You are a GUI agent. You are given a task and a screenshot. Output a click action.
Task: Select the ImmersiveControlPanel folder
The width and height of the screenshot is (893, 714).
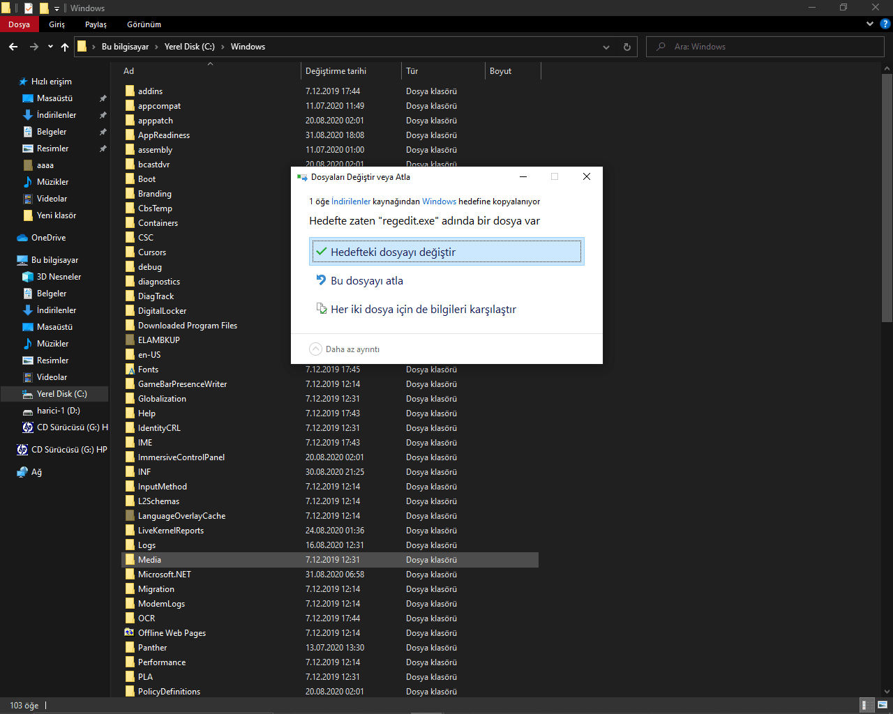pyautogui.click(x=330, y=457)
